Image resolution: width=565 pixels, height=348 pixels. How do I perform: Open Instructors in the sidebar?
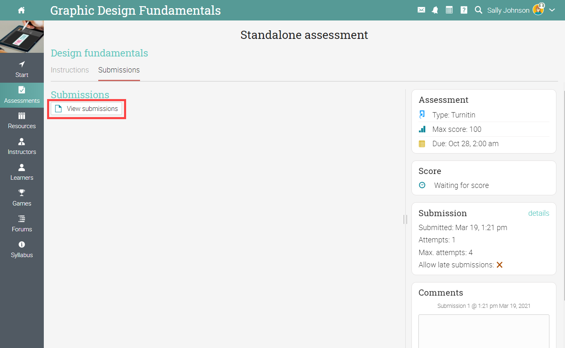coord(22,147)
